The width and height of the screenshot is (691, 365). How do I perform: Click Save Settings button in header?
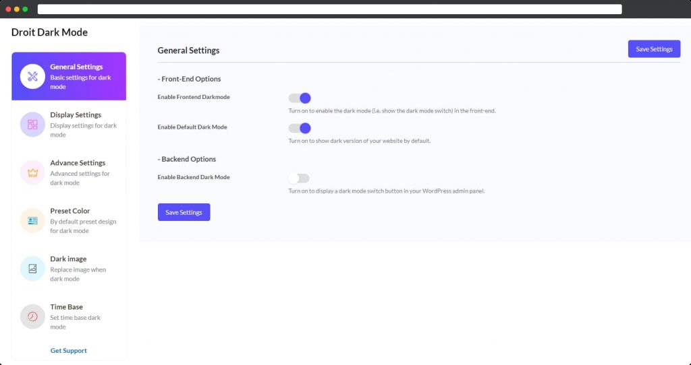tap(654, 48)
